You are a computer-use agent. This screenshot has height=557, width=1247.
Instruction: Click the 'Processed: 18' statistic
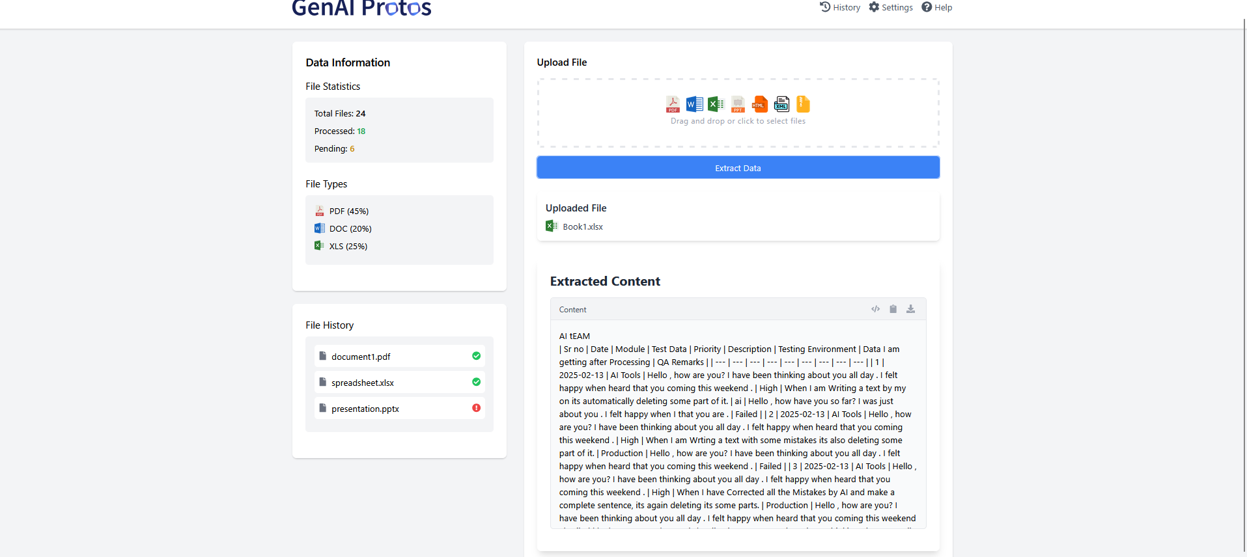click(x=340, y=131)
